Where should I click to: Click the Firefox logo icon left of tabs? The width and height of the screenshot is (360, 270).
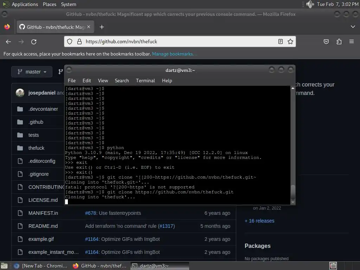click(7, 27)
